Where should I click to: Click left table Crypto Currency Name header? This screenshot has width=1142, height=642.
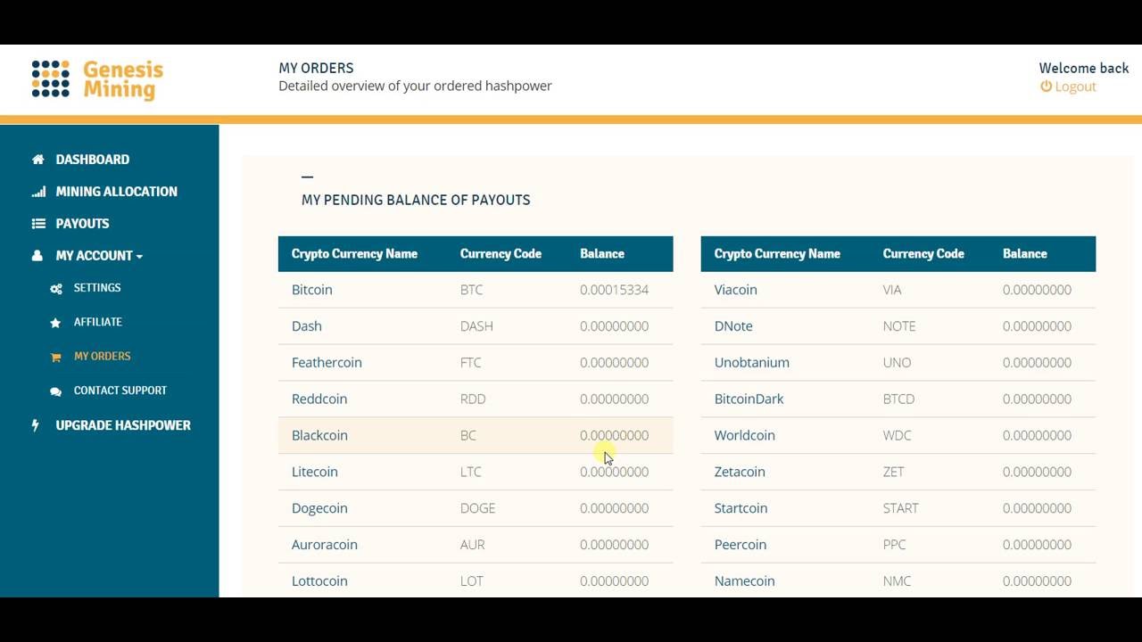354,254
